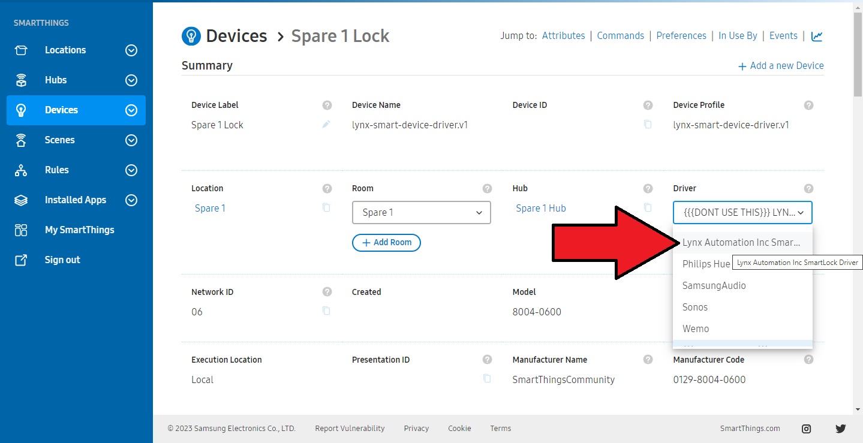The width and height of the screenshot is (863, 443).
Task: Copy the Device ID
Action: click(x=648, y=125)
